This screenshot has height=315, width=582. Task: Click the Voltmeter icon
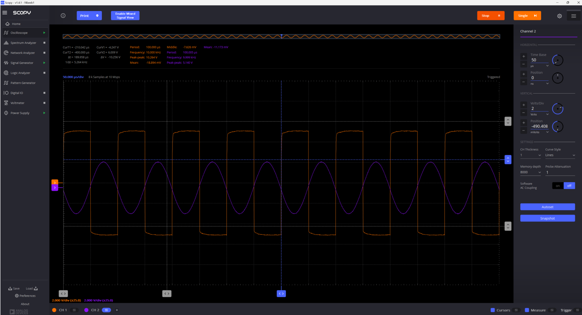[x=6, y=103]
